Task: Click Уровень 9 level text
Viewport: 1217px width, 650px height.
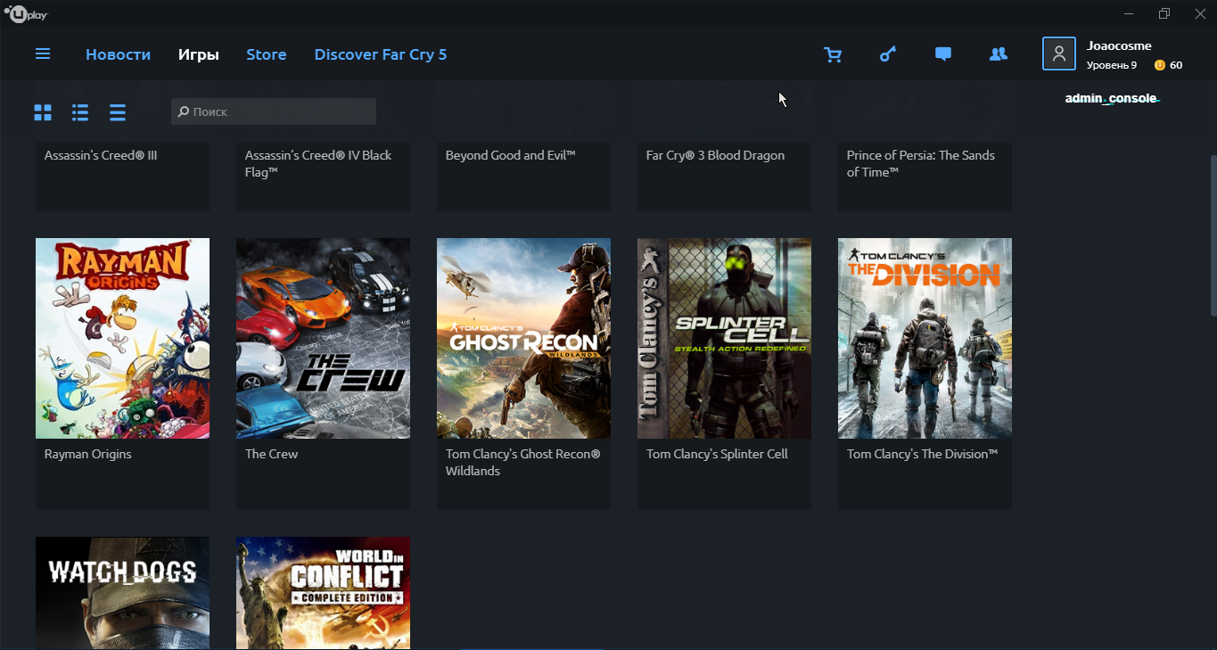Action: pyautogui.click(x=1112, y=65)
